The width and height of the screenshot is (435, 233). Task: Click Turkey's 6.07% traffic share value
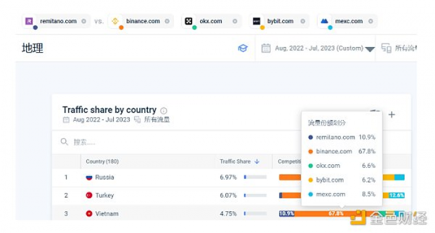pos(228,195)
